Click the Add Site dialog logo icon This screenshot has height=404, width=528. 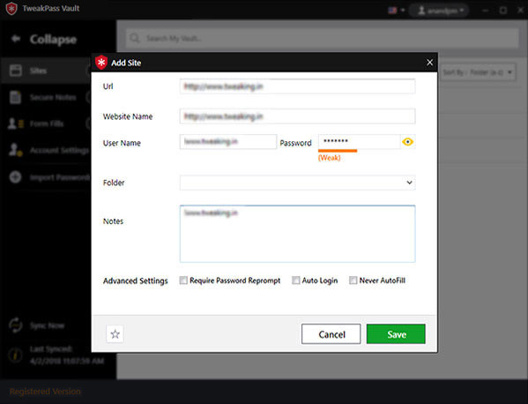101,63
